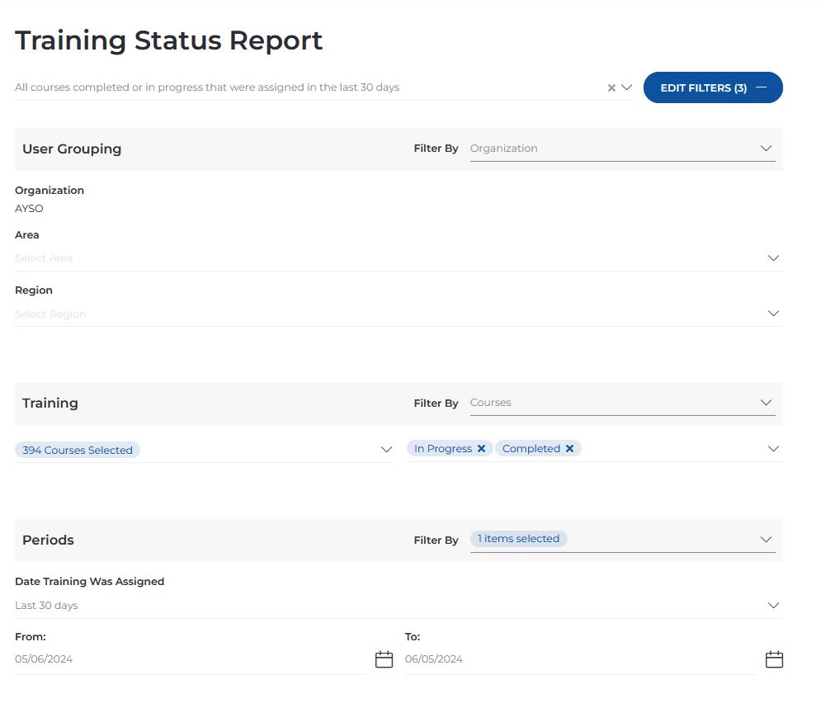Expand the Select Area dropdown

(x=773, y=258)
